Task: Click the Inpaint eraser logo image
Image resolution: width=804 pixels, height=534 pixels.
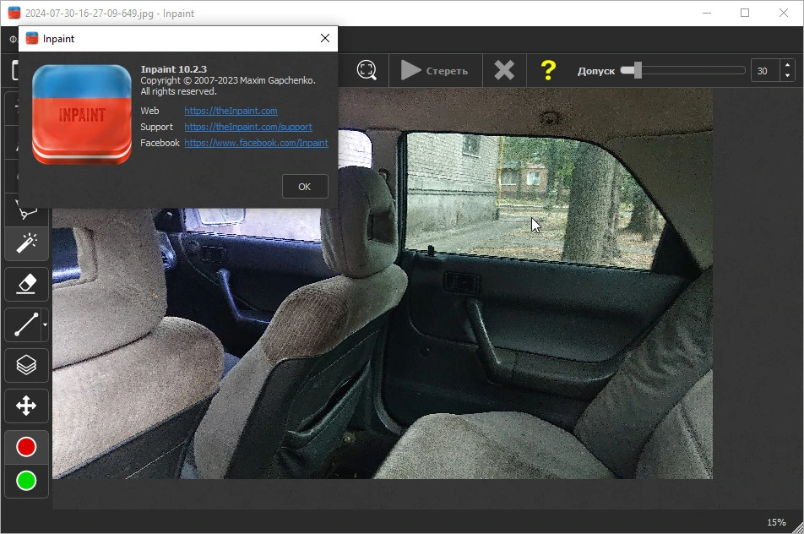Action: coord(82,114)
